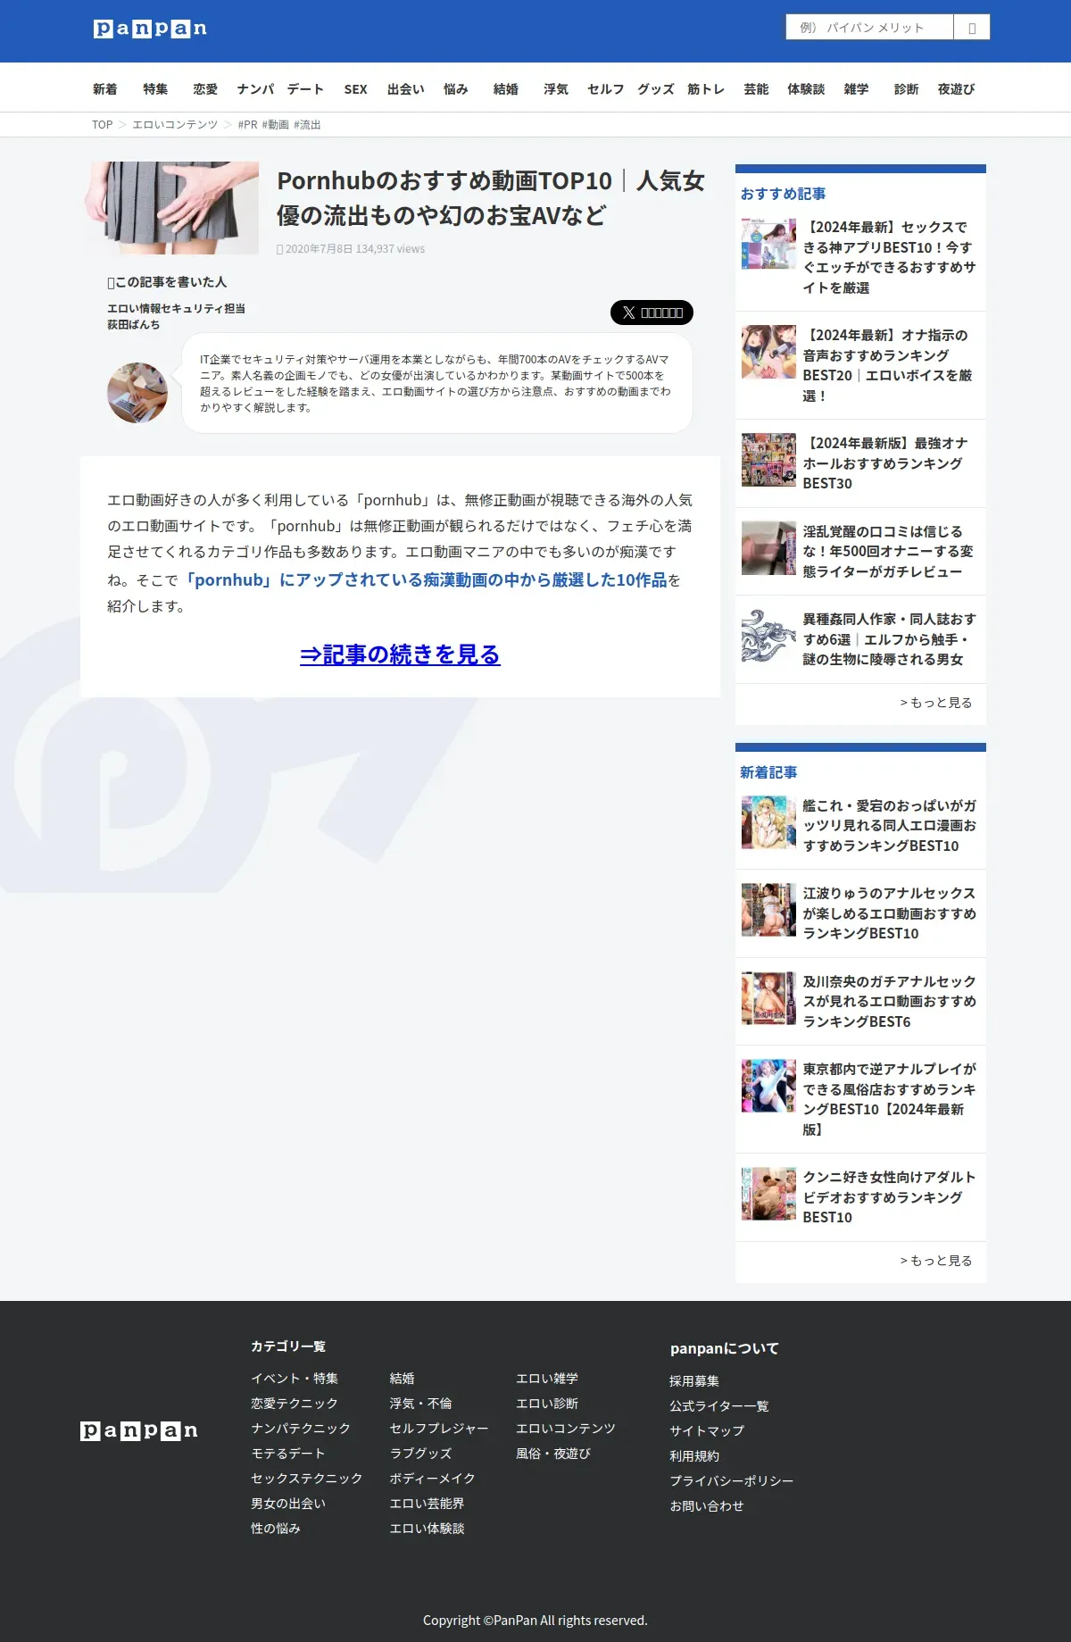Open the デート menu item
Viewport: 1071px width, 1642px height.
305,89
